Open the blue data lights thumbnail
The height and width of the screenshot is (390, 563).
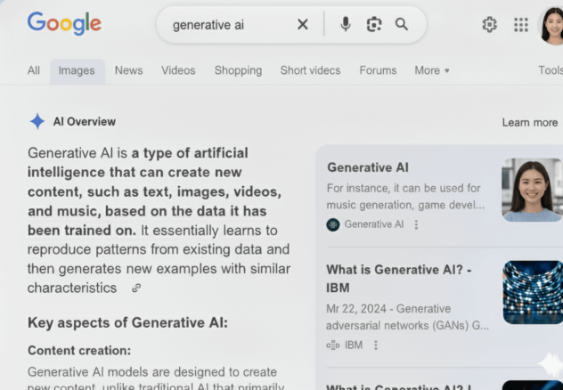click(x=533, y=292)
